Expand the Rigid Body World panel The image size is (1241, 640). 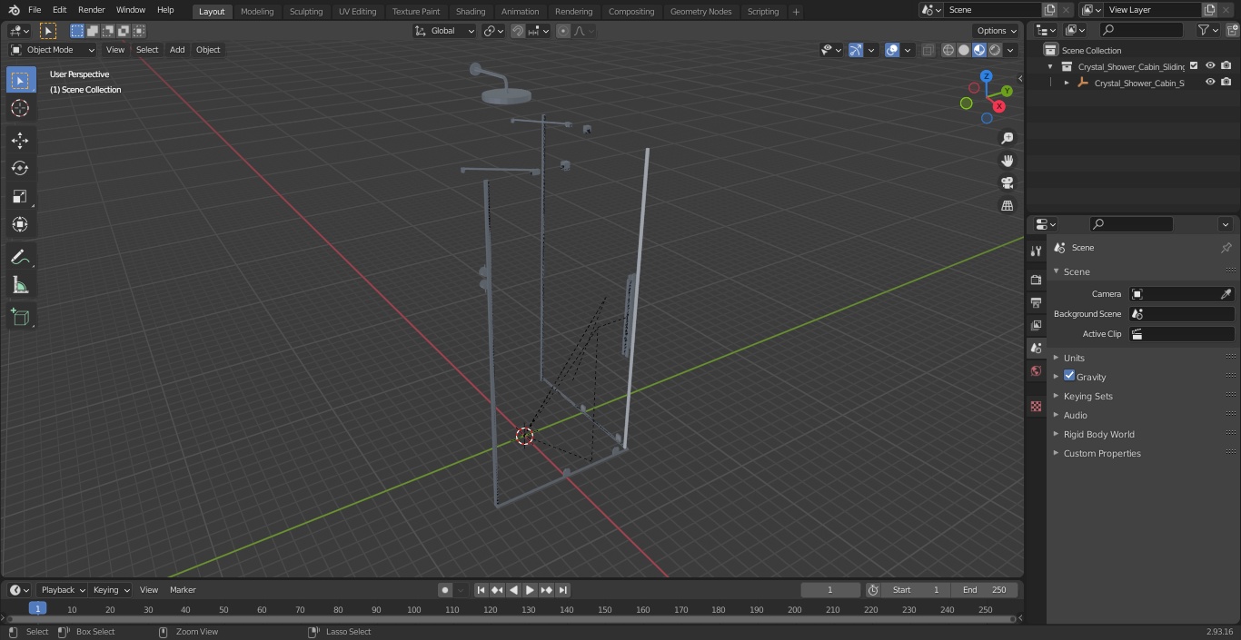point(1098,434)
